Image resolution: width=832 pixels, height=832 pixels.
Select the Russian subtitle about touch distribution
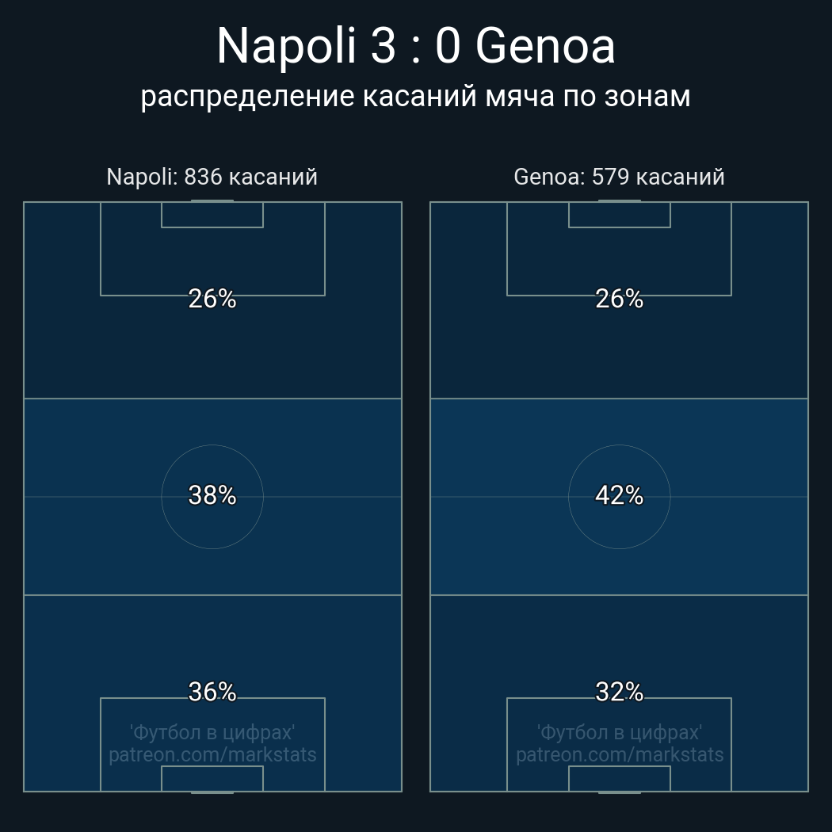[415, 96]
